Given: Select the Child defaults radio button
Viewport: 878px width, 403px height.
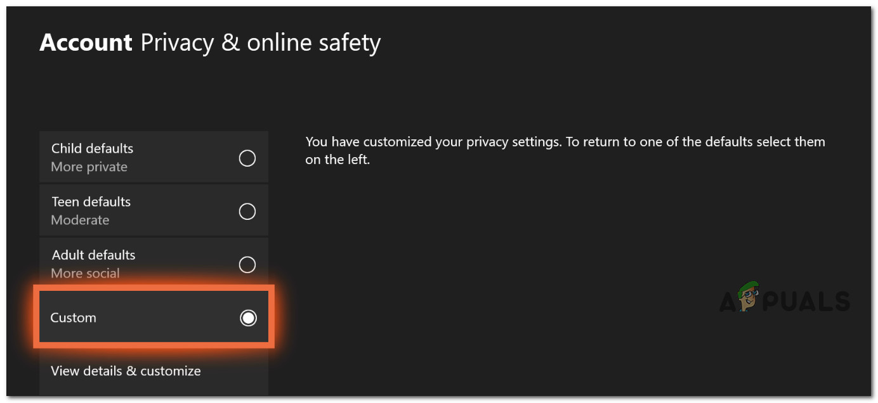Looking at the screenshot, I should coord(247,158).
